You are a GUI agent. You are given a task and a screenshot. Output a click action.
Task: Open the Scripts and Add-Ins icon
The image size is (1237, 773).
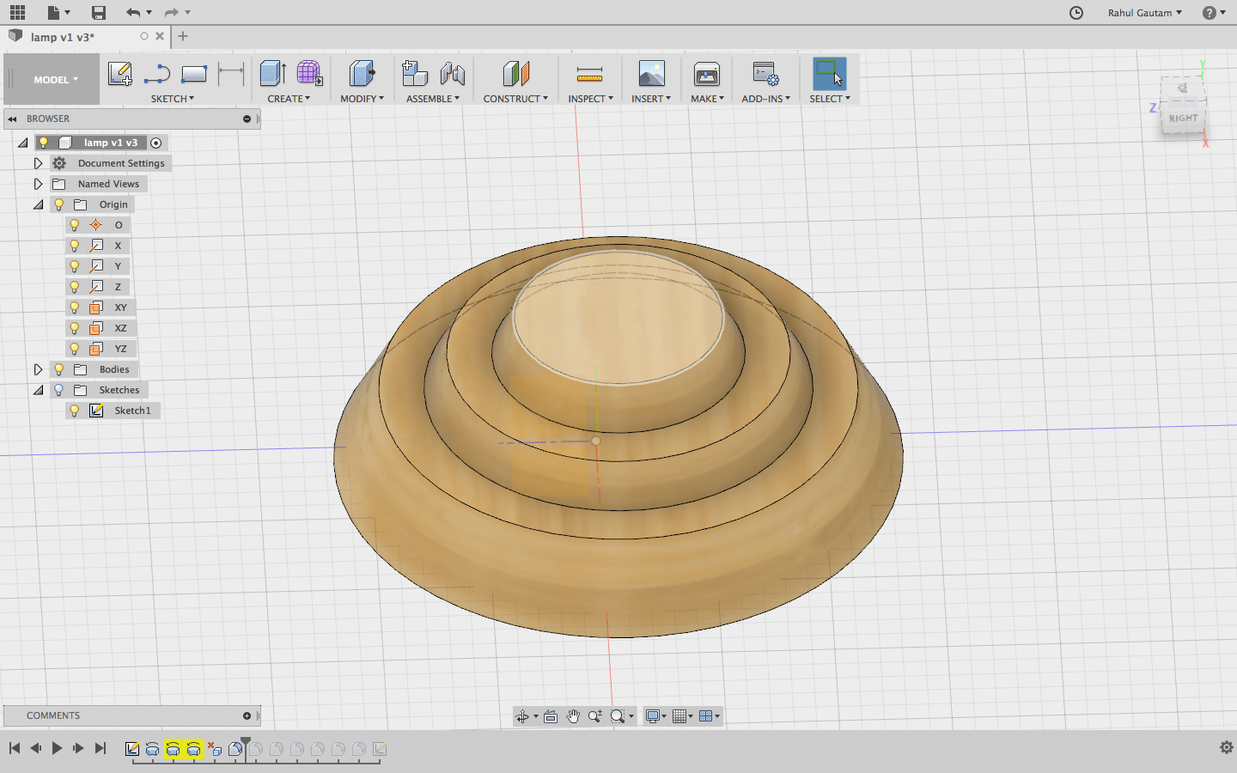click(x=765, y=74)
